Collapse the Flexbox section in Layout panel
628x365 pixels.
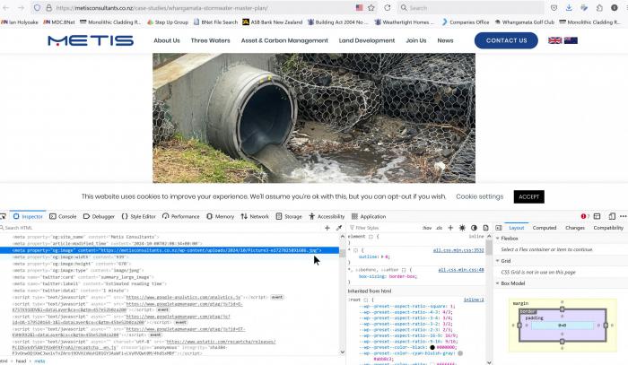click(x=499, y=239)
